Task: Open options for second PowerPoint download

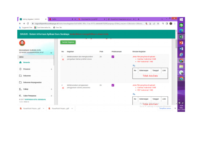Action: coord(72,109)
